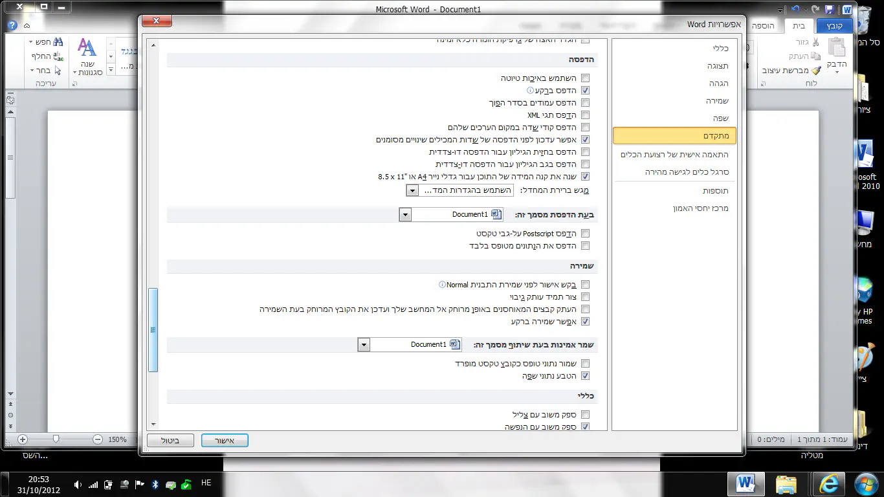This screenshot has width=884, height=497.
Task: Open Word Help question mark icon
Action: [12, 26]
